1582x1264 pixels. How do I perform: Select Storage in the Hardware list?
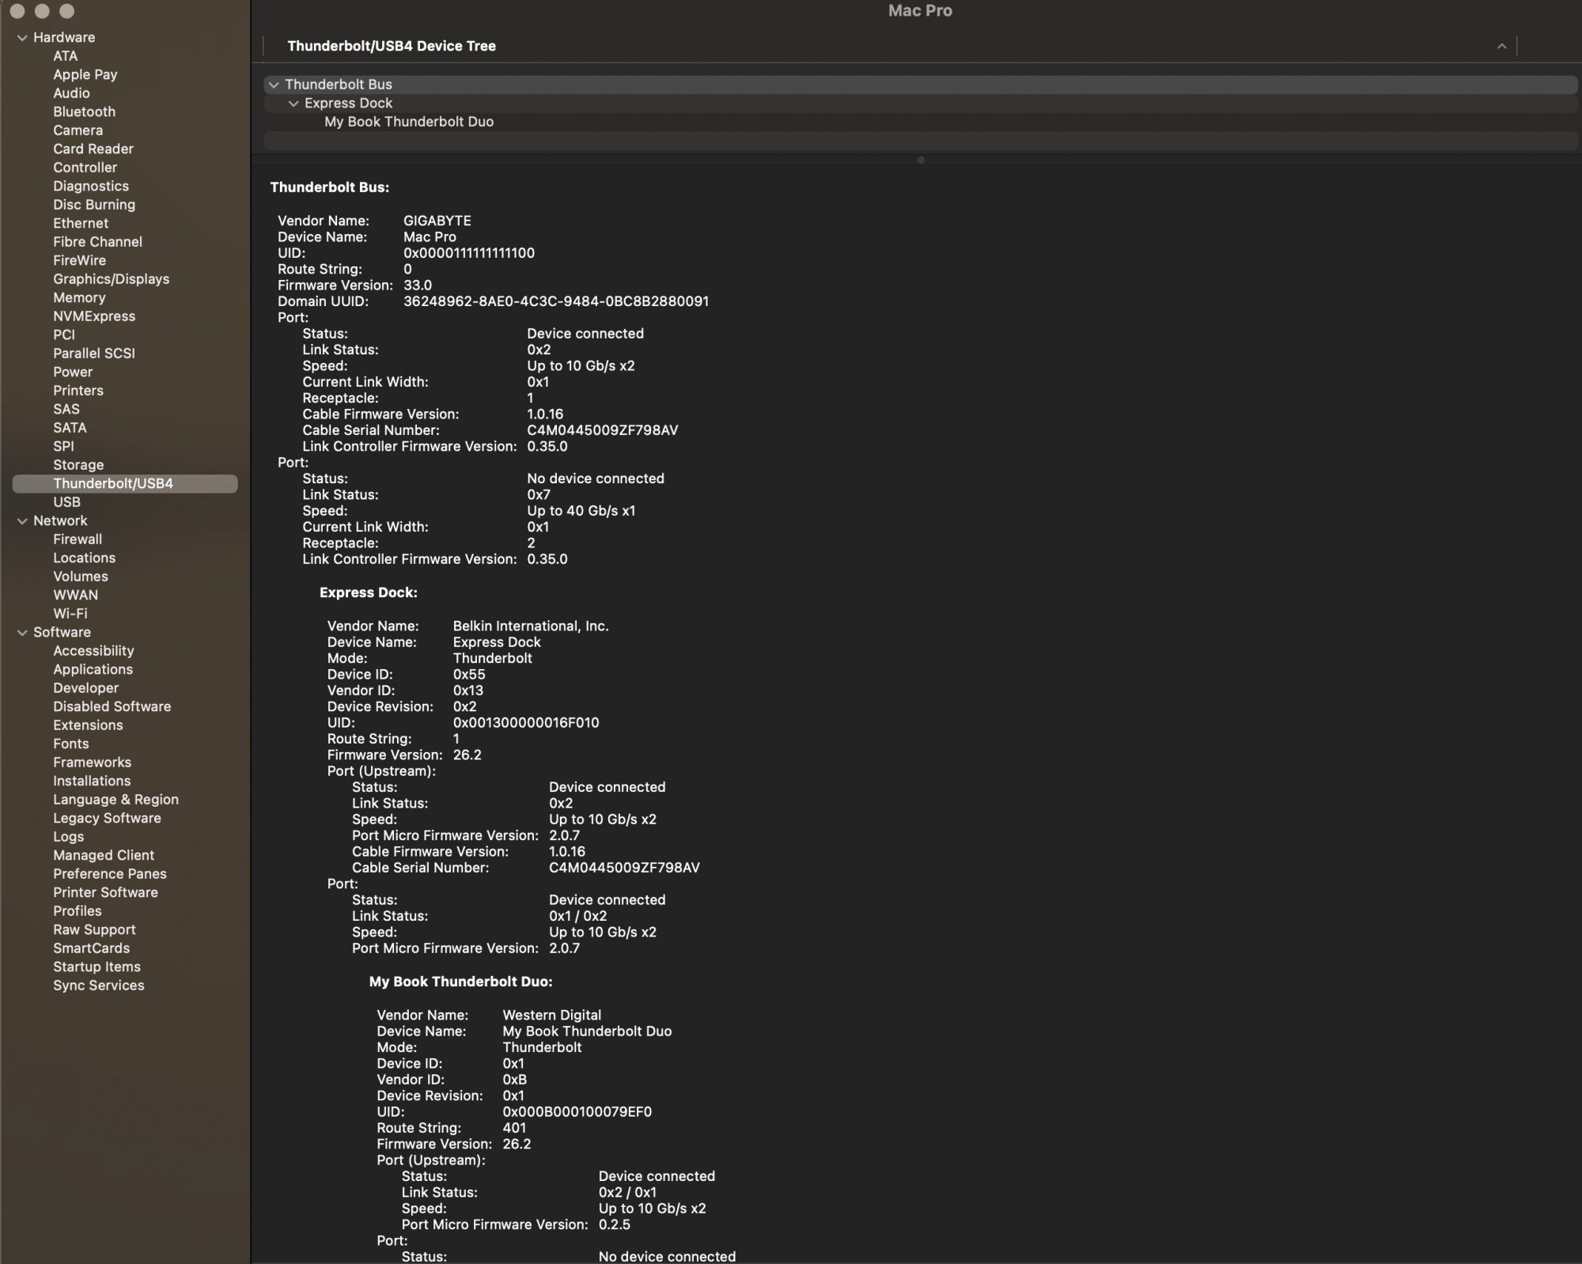point(78,465)
